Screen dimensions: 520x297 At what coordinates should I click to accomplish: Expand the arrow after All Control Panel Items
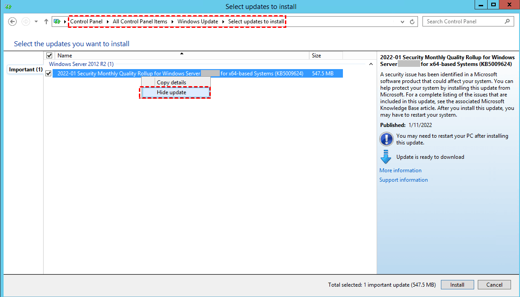(x=173, y=22)
